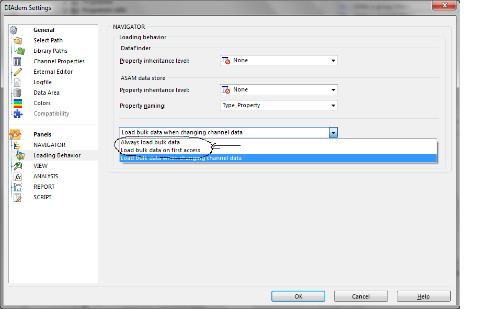
Task: Open the REPORT panel settings
Action: click(44, 187)
